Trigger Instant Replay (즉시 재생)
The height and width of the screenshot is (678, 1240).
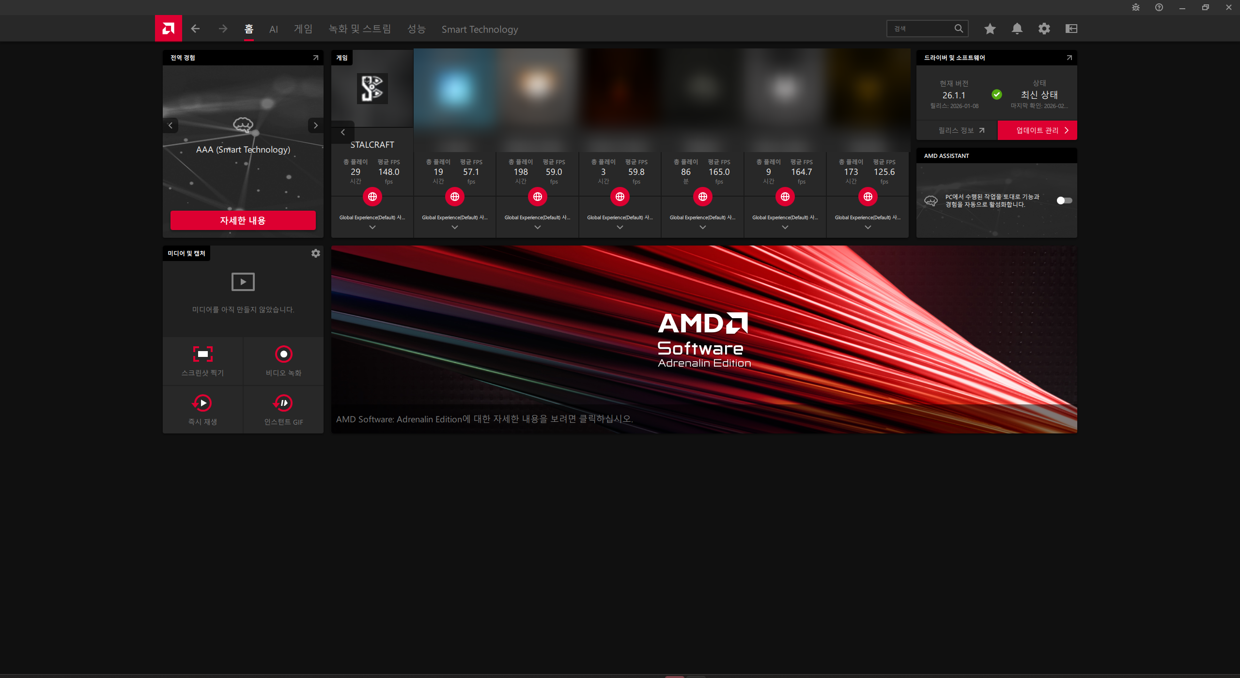202,403
